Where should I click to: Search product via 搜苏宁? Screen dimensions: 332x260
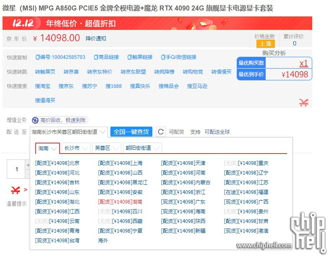[89, 86]
